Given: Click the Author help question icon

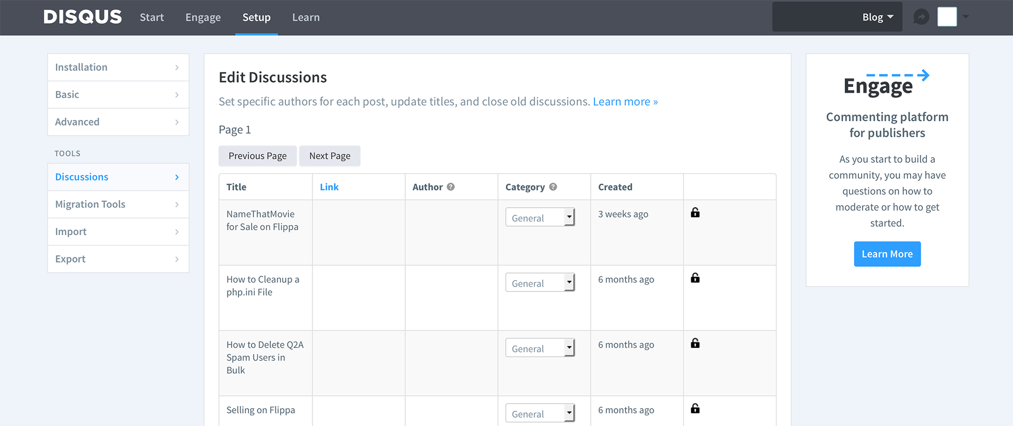Looking at the screenshot, I should (451, 187).
